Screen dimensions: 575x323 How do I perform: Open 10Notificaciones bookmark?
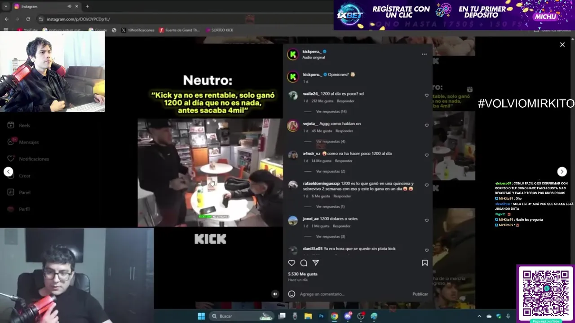coord(137,30)
